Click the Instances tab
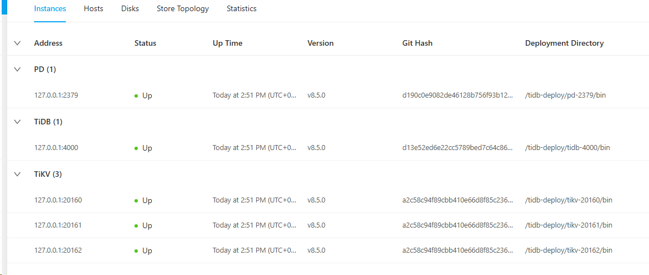The width and height of the screenshot is (649, 275). click(x=50, y=9)
